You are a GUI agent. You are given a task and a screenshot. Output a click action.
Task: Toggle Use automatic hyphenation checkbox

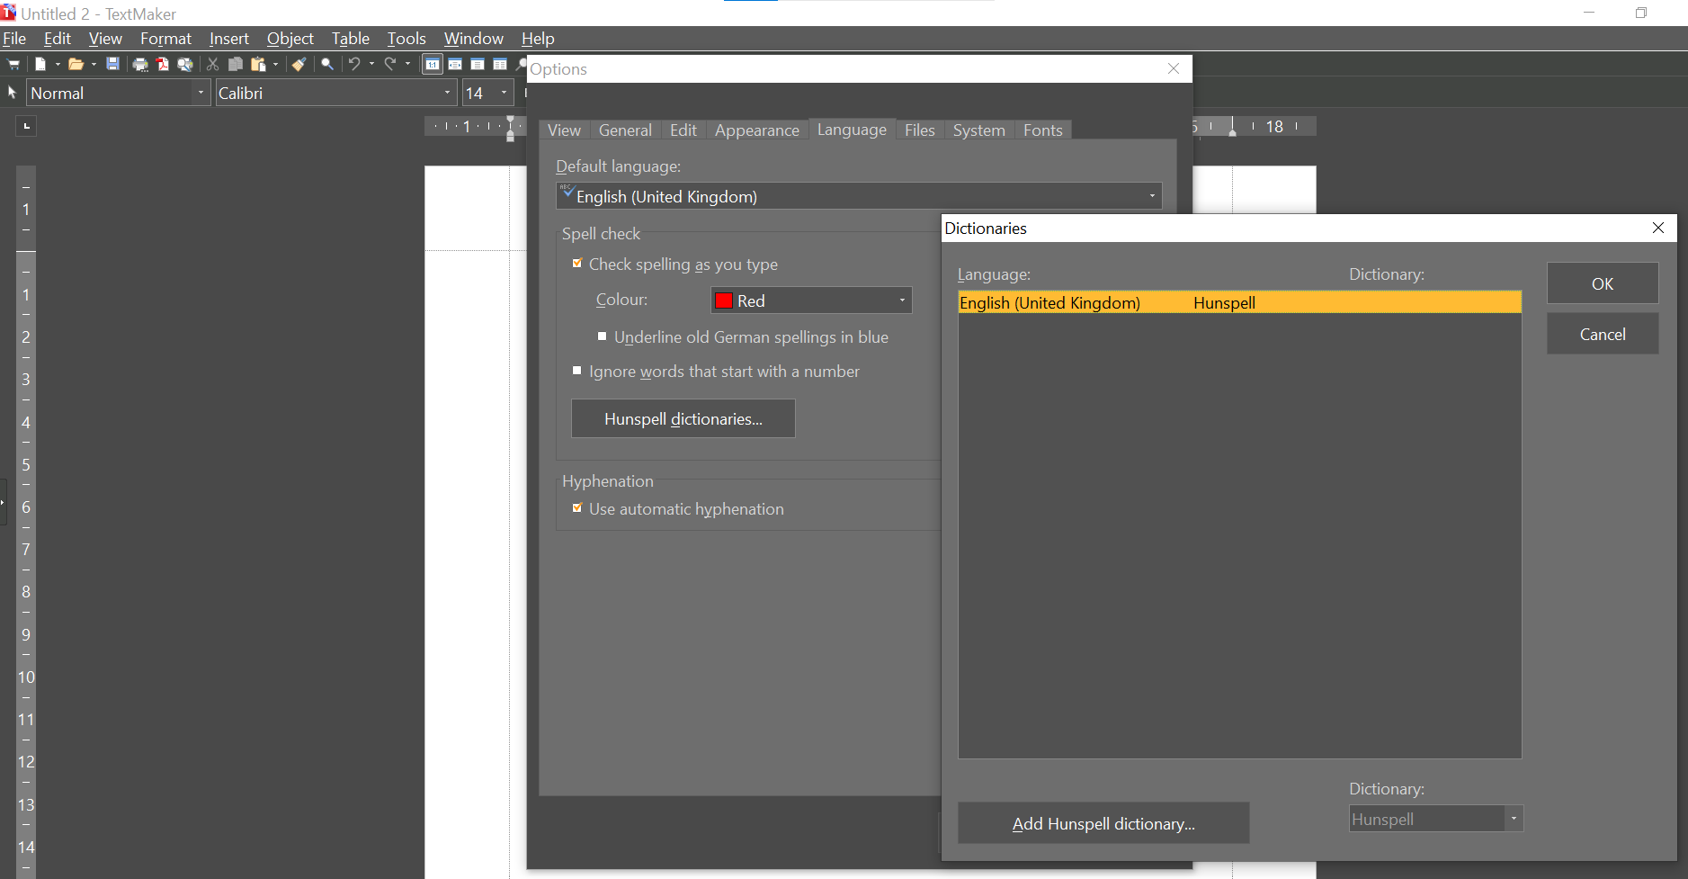[x=577, y=508]
